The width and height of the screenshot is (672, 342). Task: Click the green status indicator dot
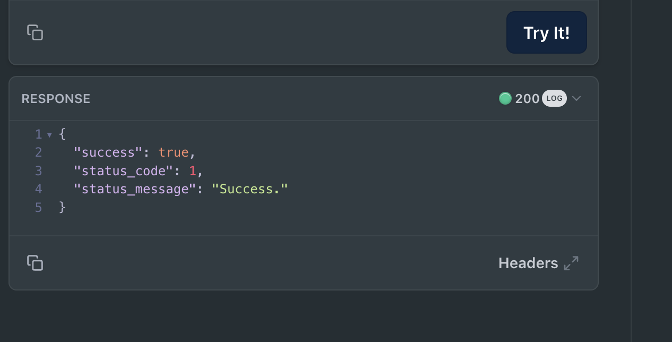[505, 98]
